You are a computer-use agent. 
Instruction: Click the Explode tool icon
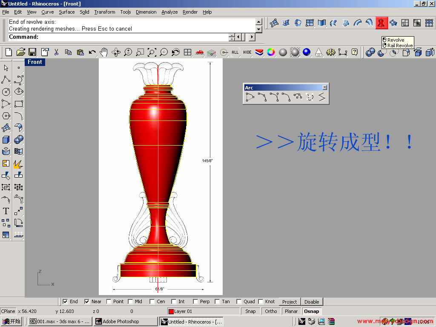click(x=18, y=163)
